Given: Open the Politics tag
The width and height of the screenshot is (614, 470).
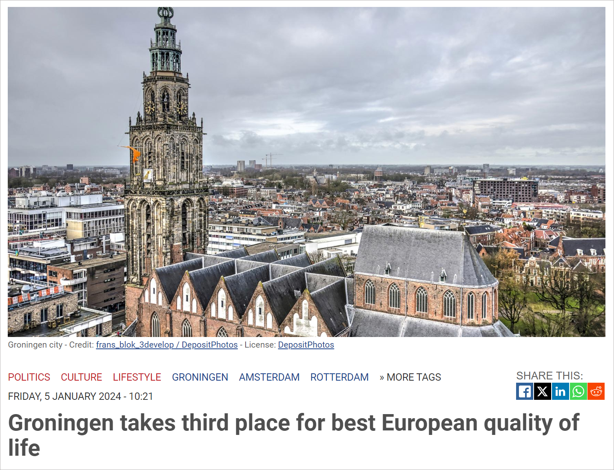Looking at the screenshot, I should point(29,377).
